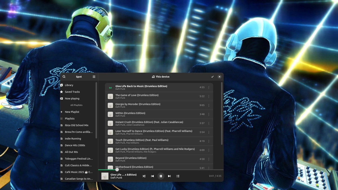This screenshot has height=190, width=338.
Task: Click now playing song title in footer
Action: [x=123, y=175]
